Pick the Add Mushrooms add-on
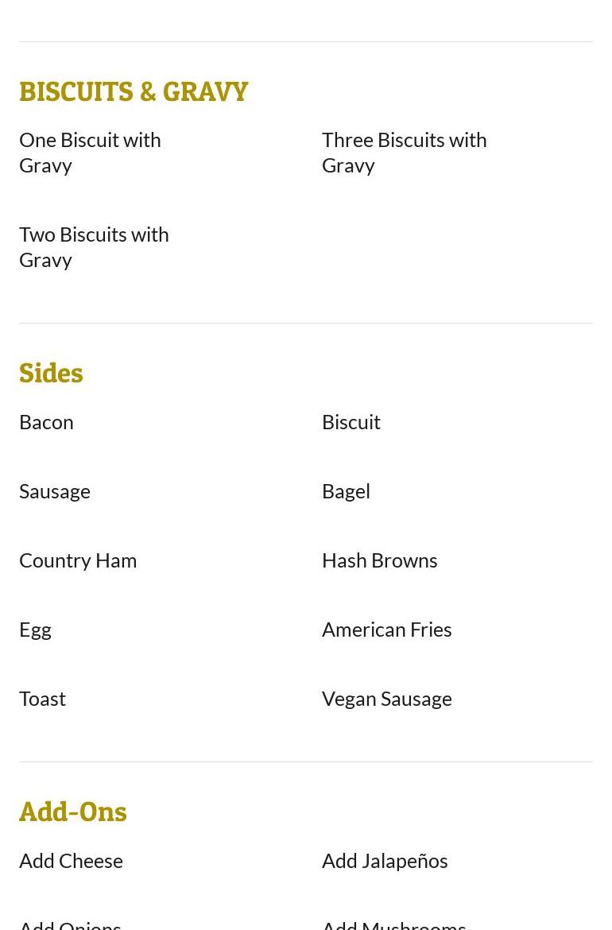 393,924
